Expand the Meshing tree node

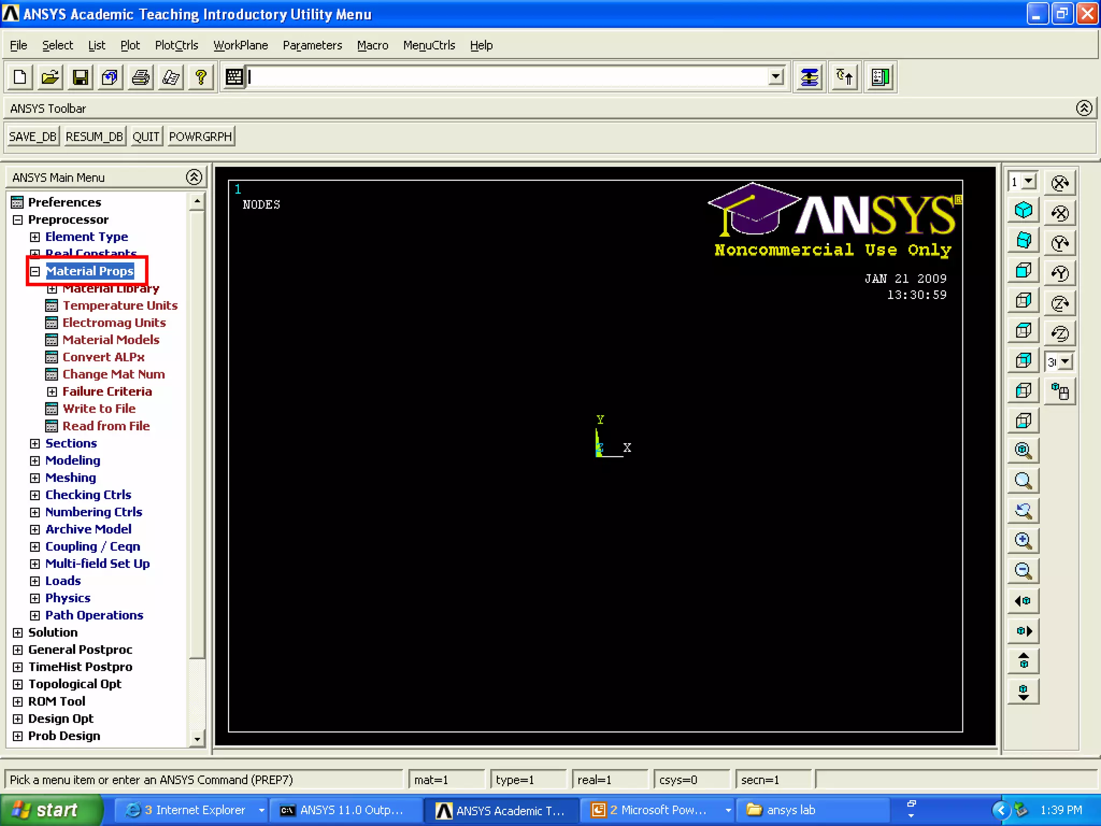click(x=35, y=478)
